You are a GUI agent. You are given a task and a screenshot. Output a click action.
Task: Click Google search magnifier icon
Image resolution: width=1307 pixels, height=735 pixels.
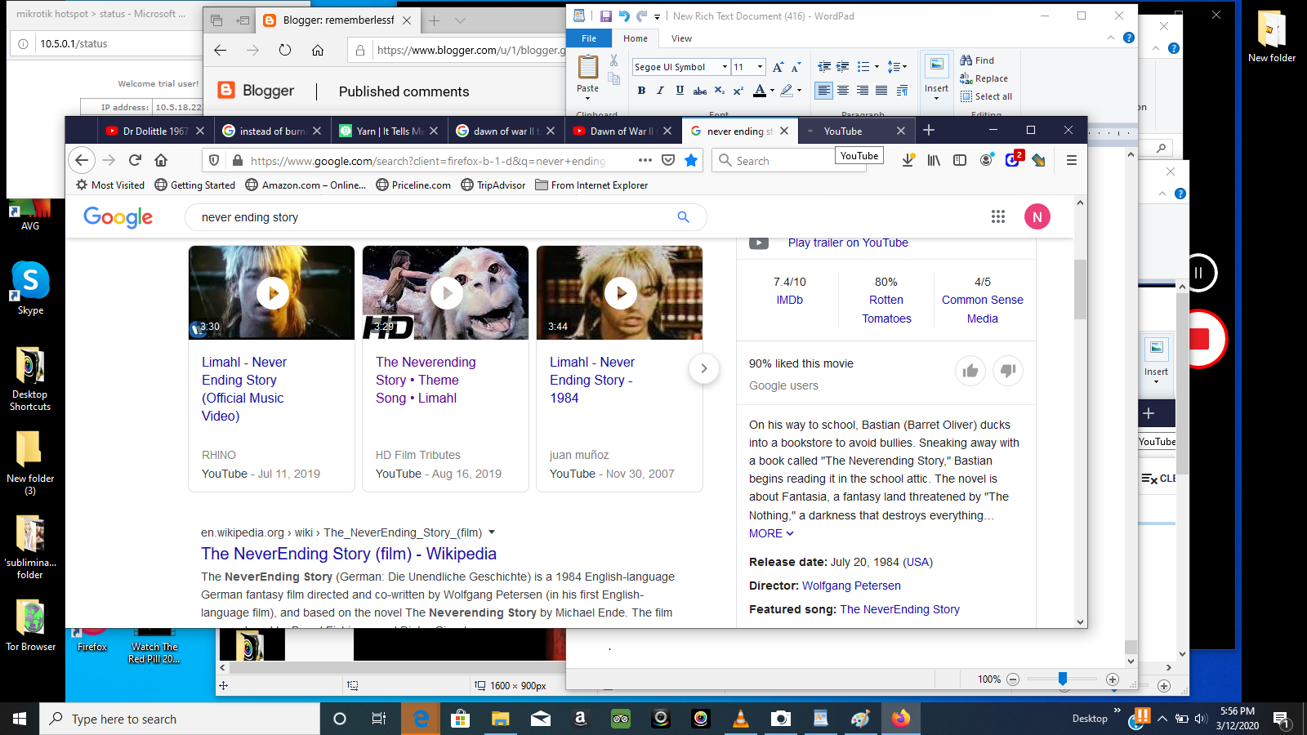683,217
